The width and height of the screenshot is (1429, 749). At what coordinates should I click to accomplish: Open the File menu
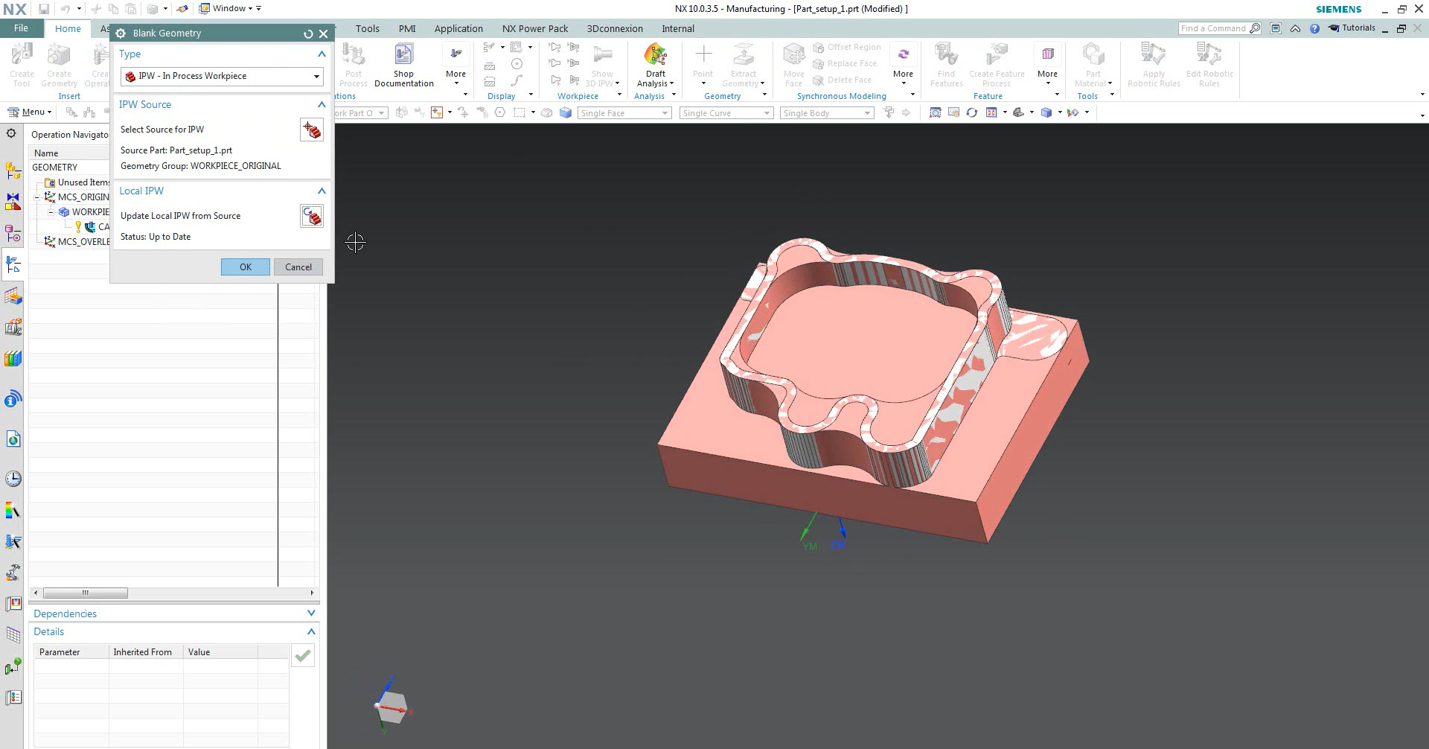point(21,28)
